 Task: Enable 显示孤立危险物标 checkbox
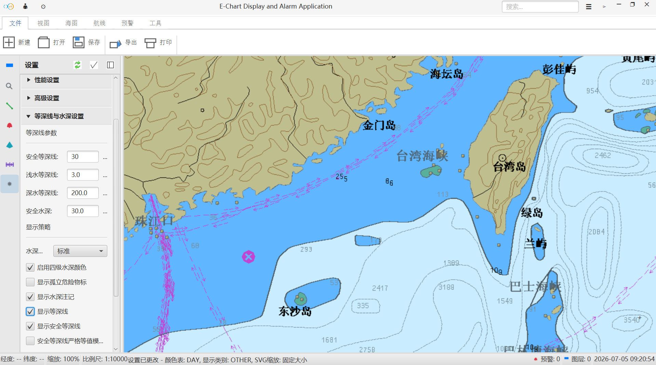tap(30, 282)
